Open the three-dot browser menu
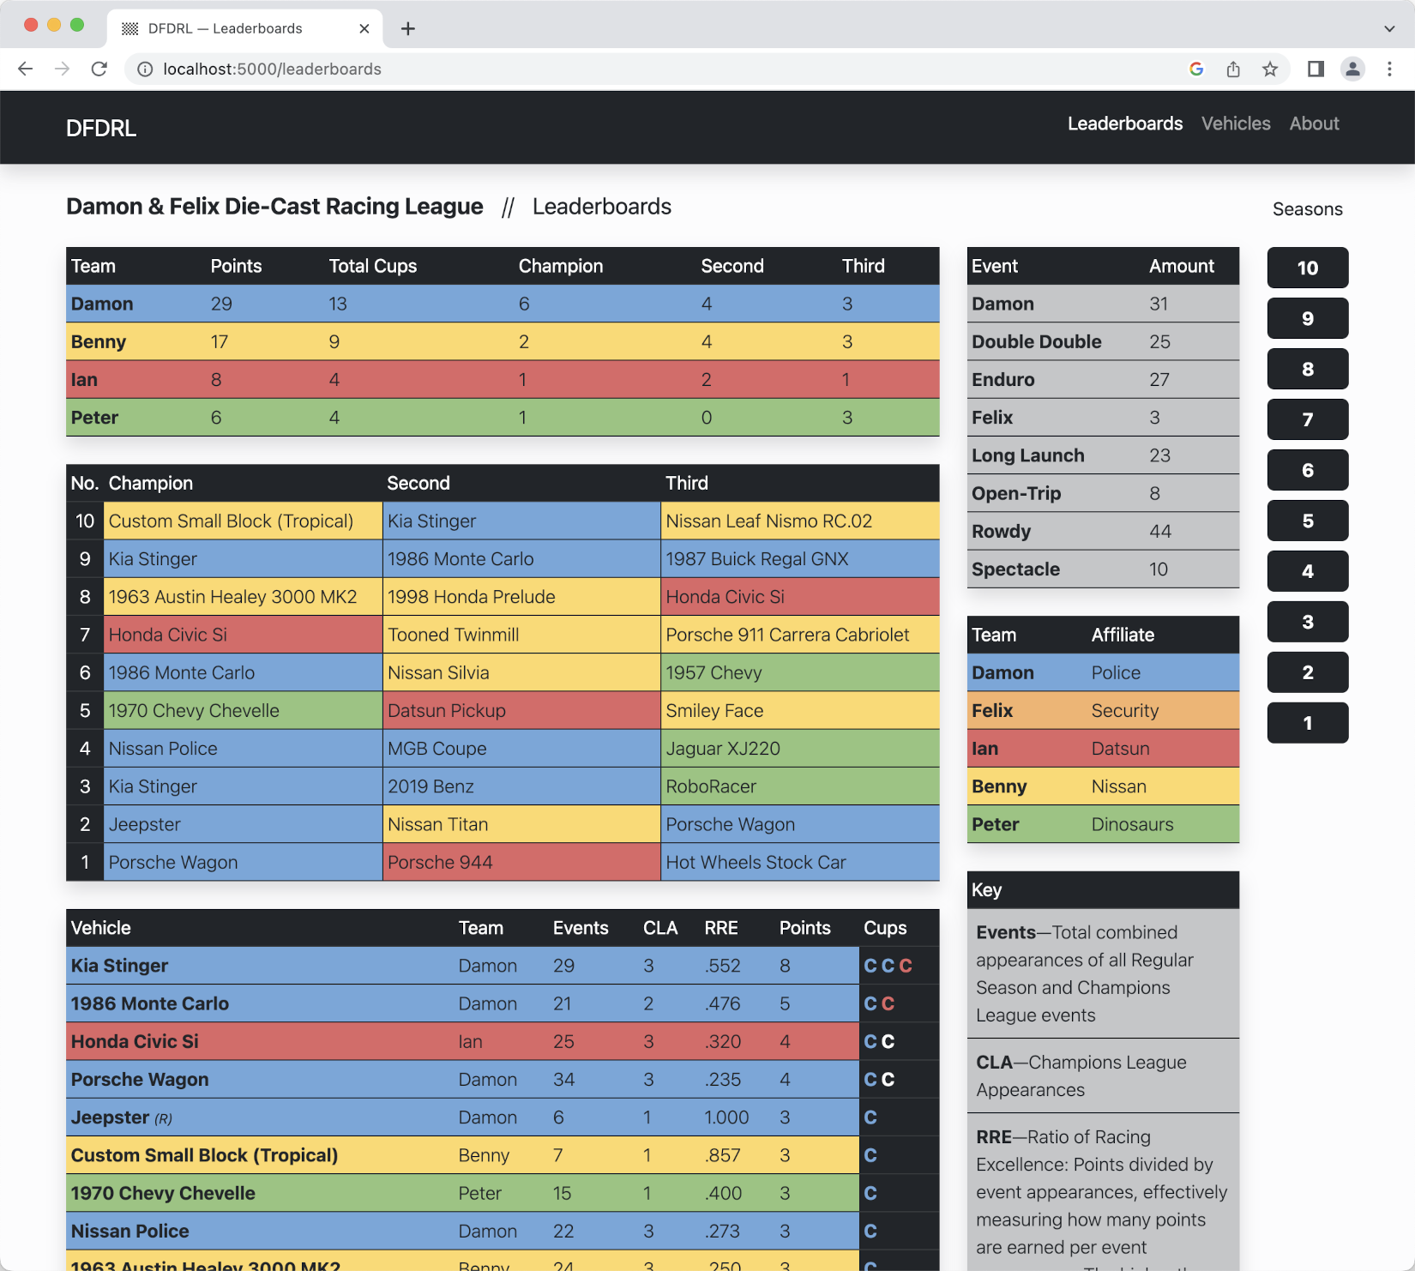This screenshot has width=1415, height=1271. click(1391, 69)
